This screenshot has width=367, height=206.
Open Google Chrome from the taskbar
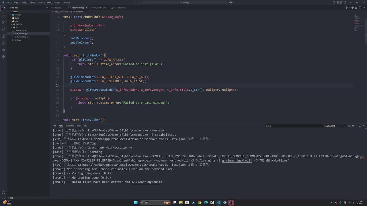pyautogui.click(x=200, y=203)
